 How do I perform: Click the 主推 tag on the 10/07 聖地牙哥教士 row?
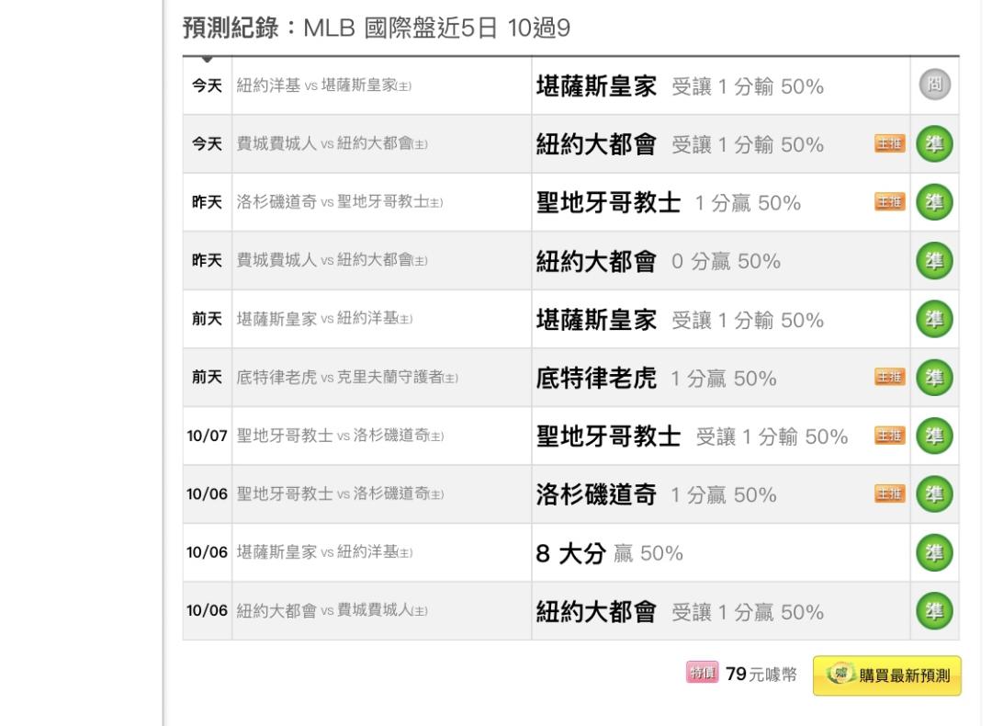889,436
